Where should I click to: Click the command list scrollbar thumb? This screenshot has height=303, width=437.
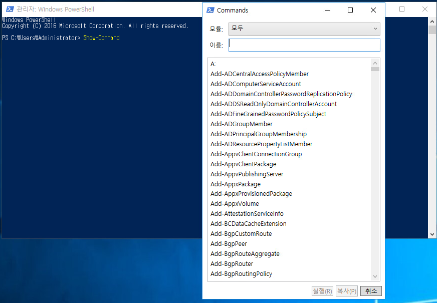pos(375,69)
